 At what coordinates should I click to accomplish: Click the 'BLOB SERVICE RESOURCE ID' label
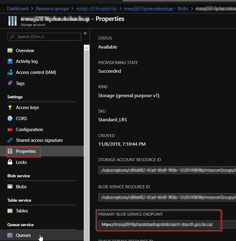coord(124,187)
